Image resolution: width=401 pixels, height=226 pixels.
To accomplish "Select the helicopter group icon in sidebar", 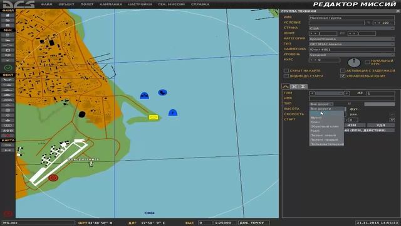I will 8,85.
